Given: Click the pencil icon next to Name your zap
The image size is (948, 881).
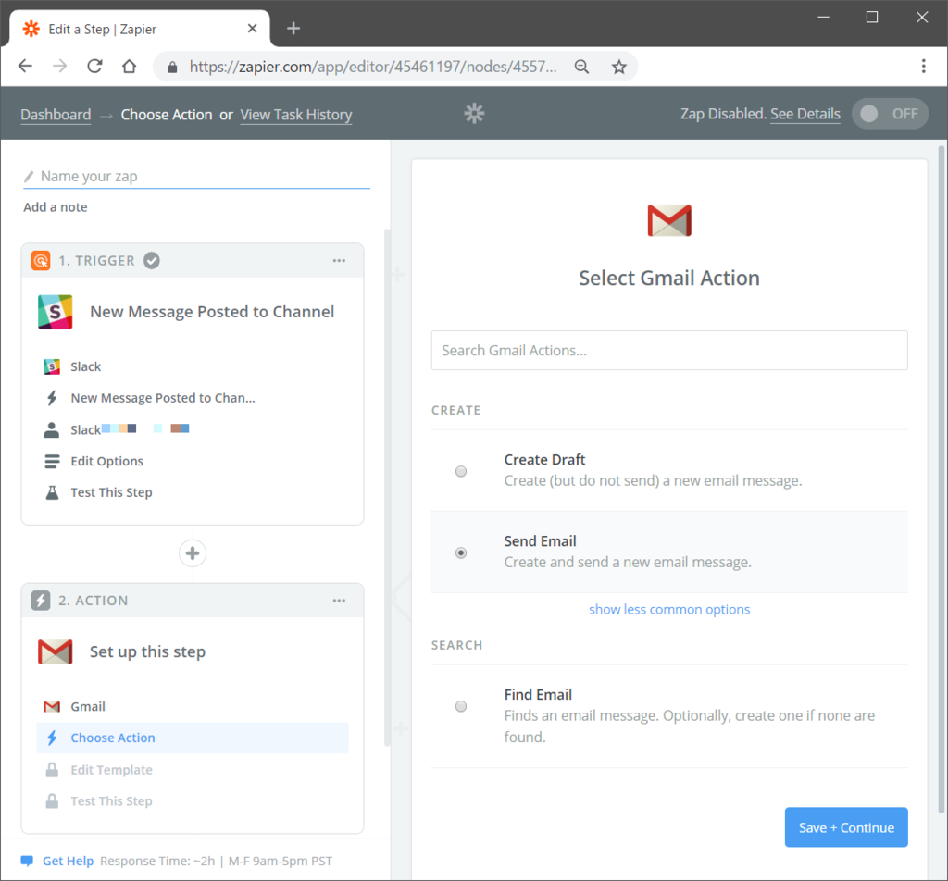Looking at the screenshot, I should tap(29, 177).
